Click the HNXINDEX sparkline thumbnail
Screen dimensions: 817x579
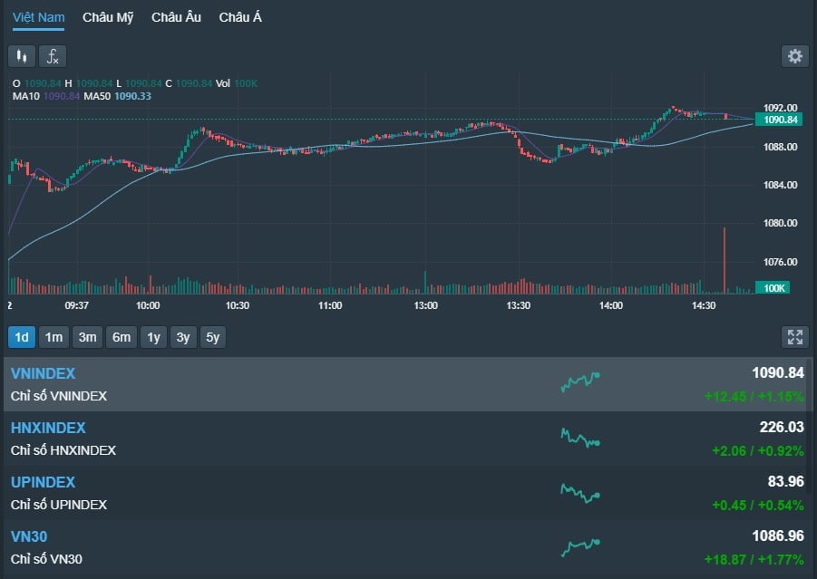click(x=580, y=438)
